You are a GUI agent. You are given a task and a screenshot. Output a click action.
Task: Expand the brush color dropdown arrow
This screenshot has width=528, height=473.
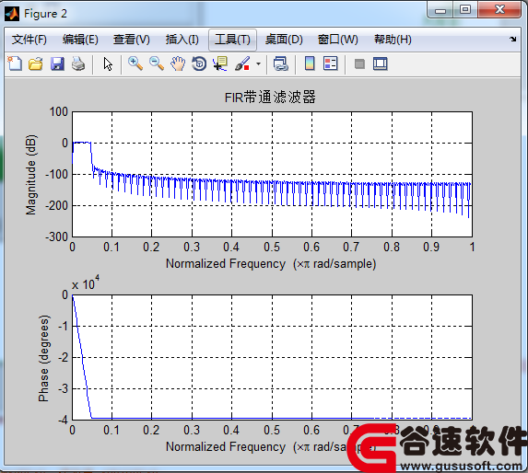pos(258,63)
